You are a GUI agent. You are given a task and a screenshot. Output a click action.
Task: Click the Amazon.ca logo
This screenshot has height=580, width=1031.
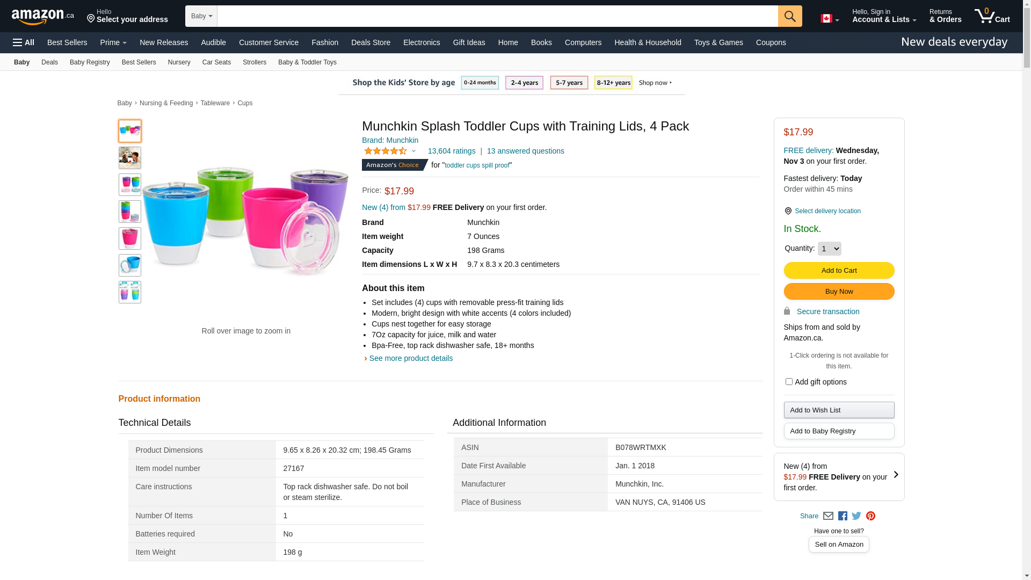pos(42,17)
